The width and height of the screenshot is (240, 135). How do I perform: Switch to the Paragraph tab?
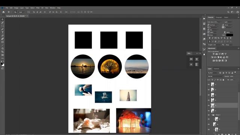click(219, 17)
